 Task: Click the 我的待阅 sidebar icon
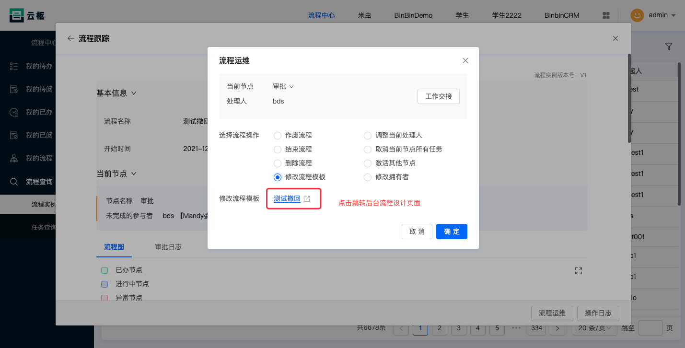(x=14, y=89)
